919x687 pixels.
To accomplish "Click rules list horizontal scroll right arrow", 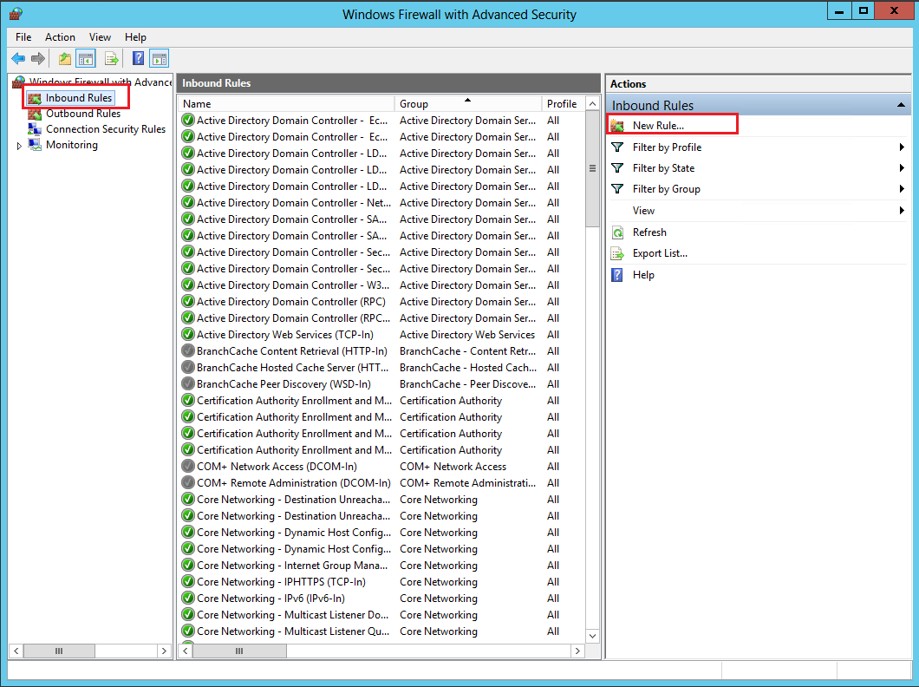I will point(577,651).
